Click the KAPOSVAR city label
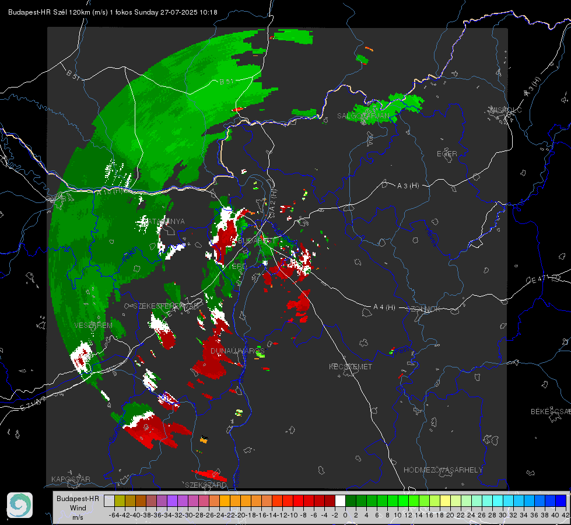 (x=71, y=479)
